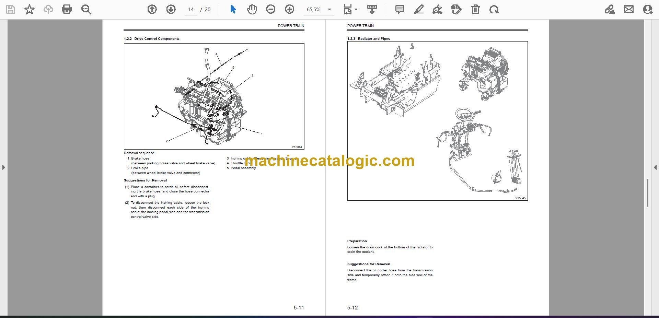Click figure number 215844

297,147
